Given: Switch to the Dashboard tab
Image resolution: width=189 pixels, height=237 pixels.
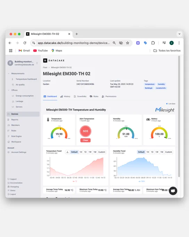Looking at the screenshot, I should [50, 97].
